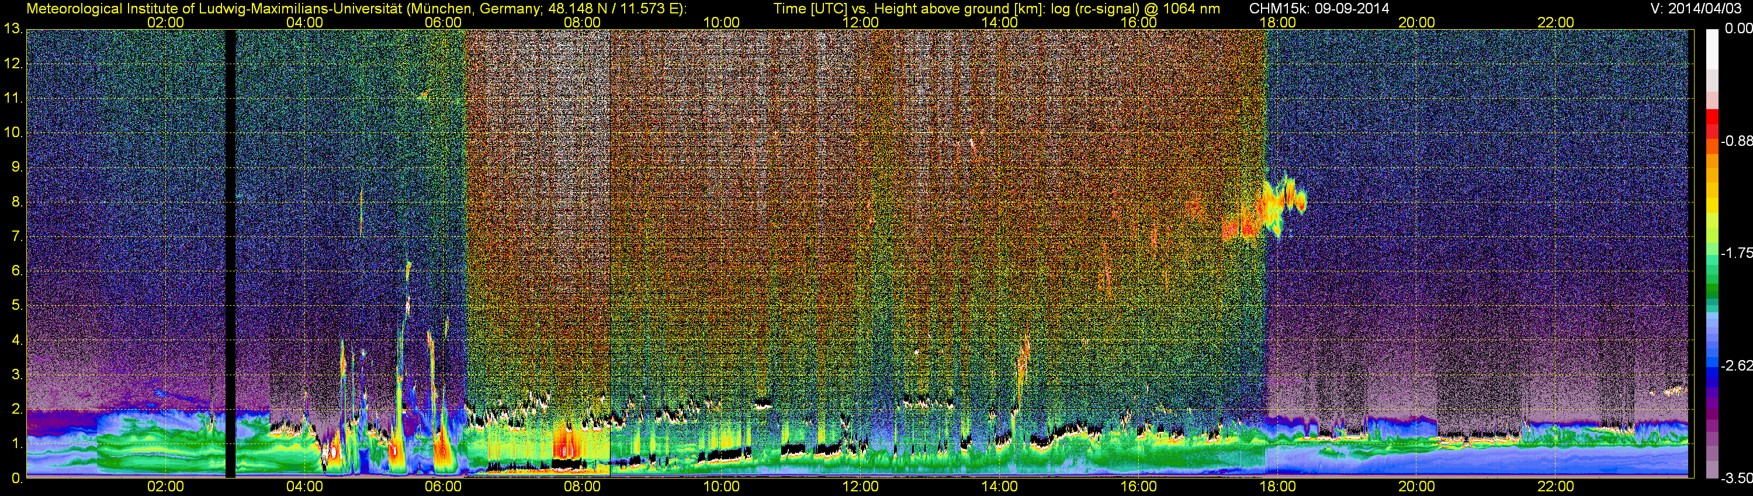
Task: Click the -3.50 color scale value
Action: (x=1737, y=478)
